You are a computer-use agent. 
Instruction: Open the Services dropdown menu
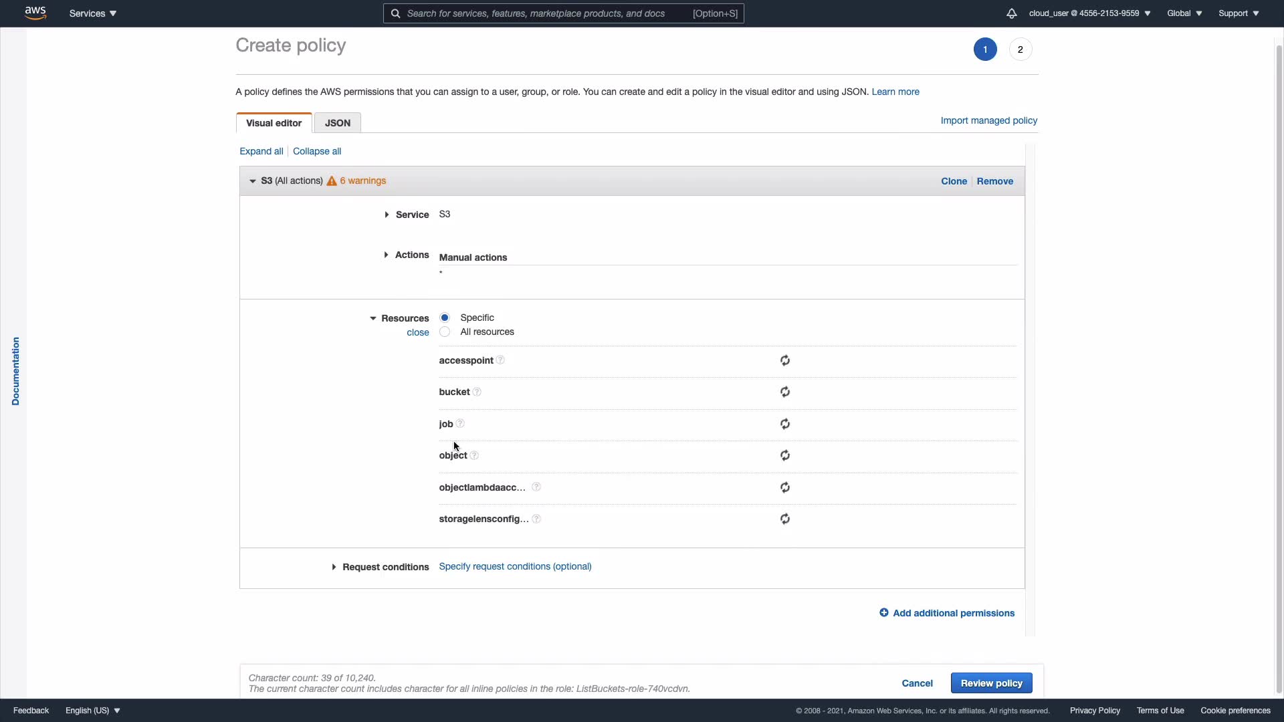pyautogui.click(x=93, y=13)
